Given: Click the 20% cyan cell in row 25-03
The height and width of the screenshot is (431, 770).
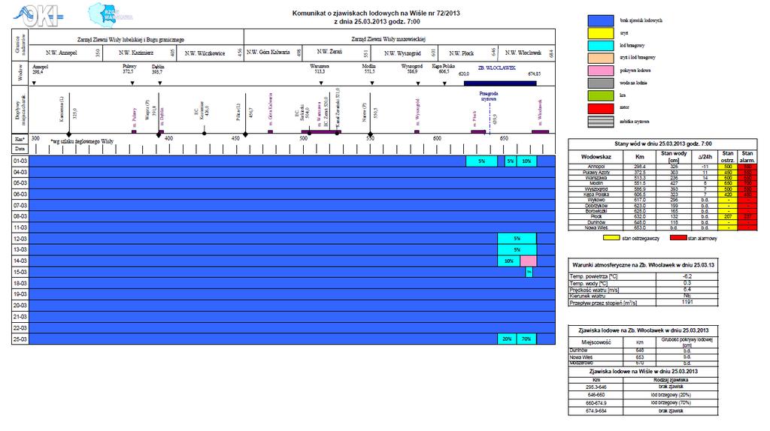Looking at the screenshot, I should pos(507,339).
